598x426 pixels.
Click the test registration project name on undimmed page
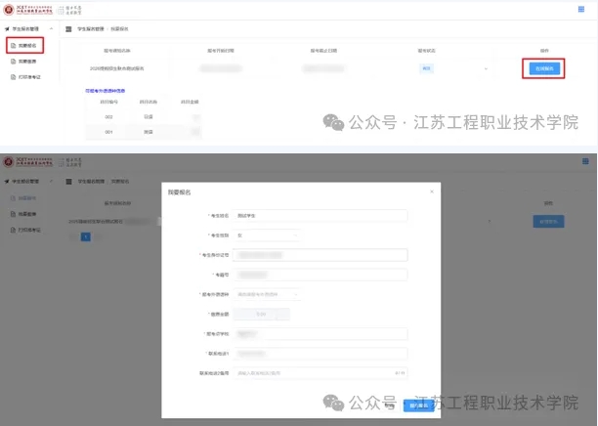(x=116, y=68)
